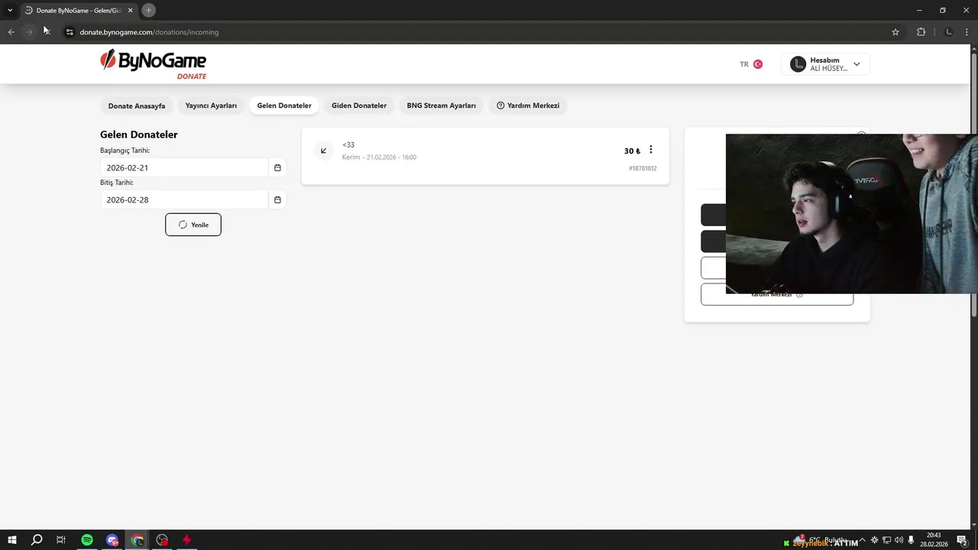Open the Chrome profile avatar
978x550 pixels.
[x=949, y=32]
